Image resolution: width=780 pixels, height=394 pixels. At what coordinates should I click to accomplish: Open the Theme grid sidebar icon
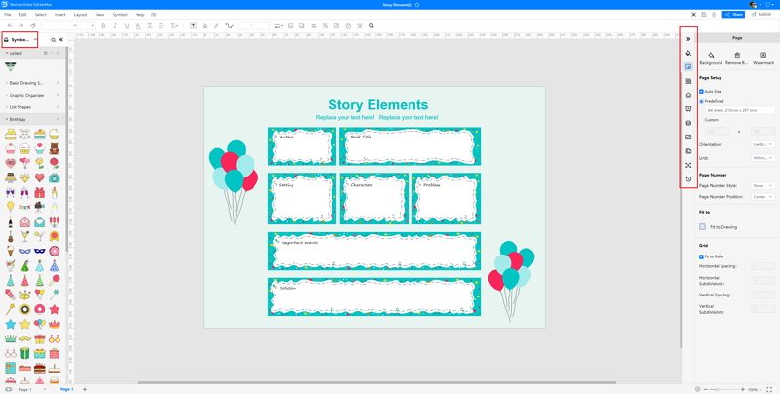688,81
